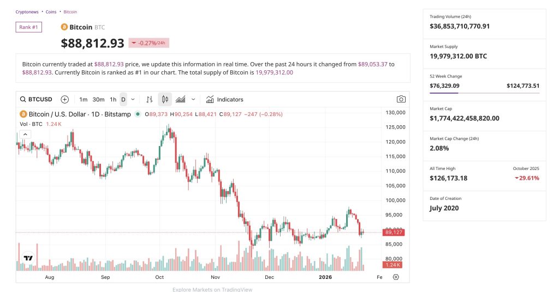The width and height of the screenshot is (559, 292).
Task: Select the 1m timeframe
Action: [x=83, y=99]
